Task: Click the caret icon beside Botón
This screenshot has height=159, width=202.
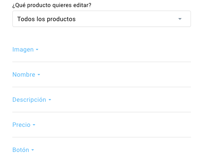Action: pyautogui.click(x=33, y=150)
